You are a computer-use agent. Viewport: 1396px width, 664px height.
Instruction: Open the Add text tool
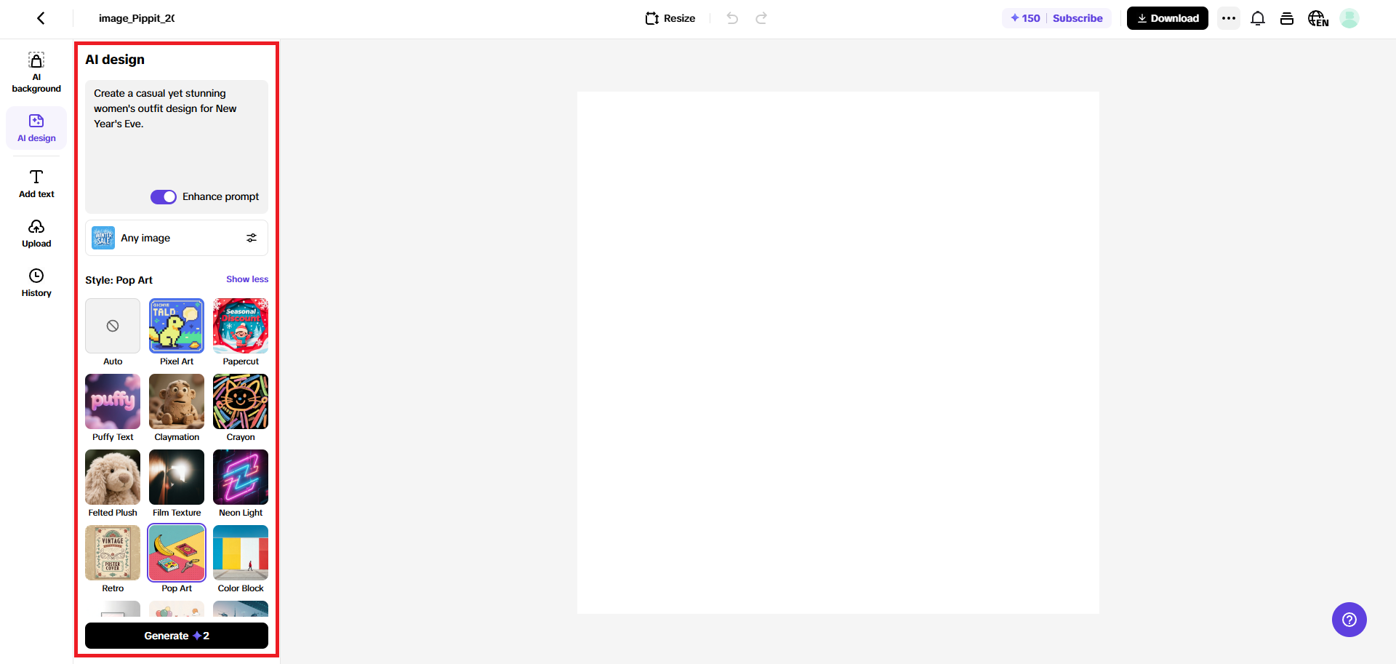pyautogui.click(x=36, y=184)
